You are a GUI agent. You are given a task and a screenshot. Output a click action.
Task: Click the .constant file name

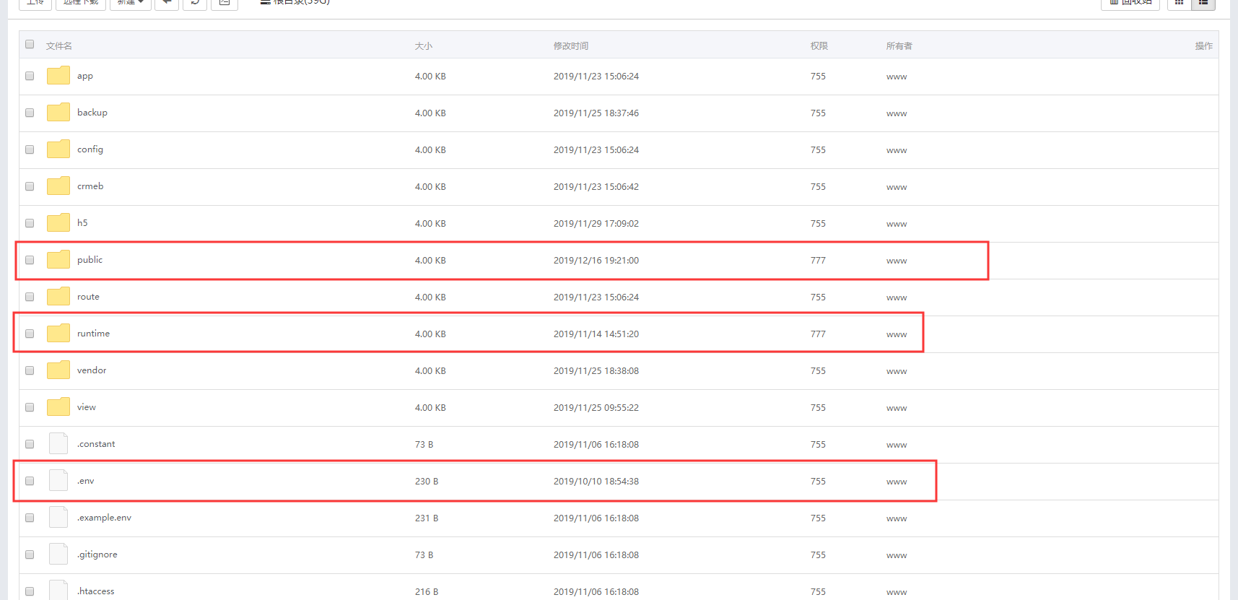(96, 444)
